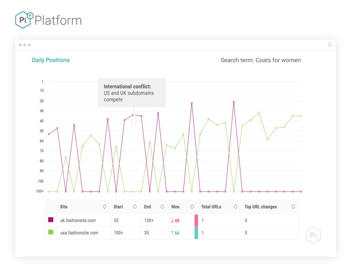The image size is (350, 271).
Task: Click the International conflict annotation box
Action: (x=132, y=93)
